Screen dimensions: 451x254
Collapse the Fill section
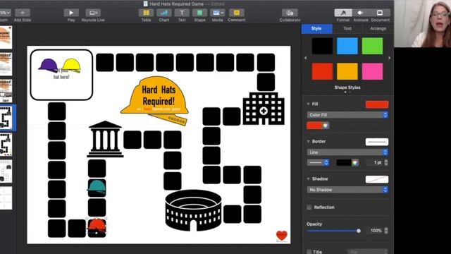pyautogui.click(x=308, y=104)
